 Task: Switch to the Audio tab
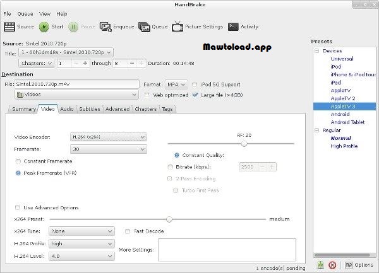point(67,109)
